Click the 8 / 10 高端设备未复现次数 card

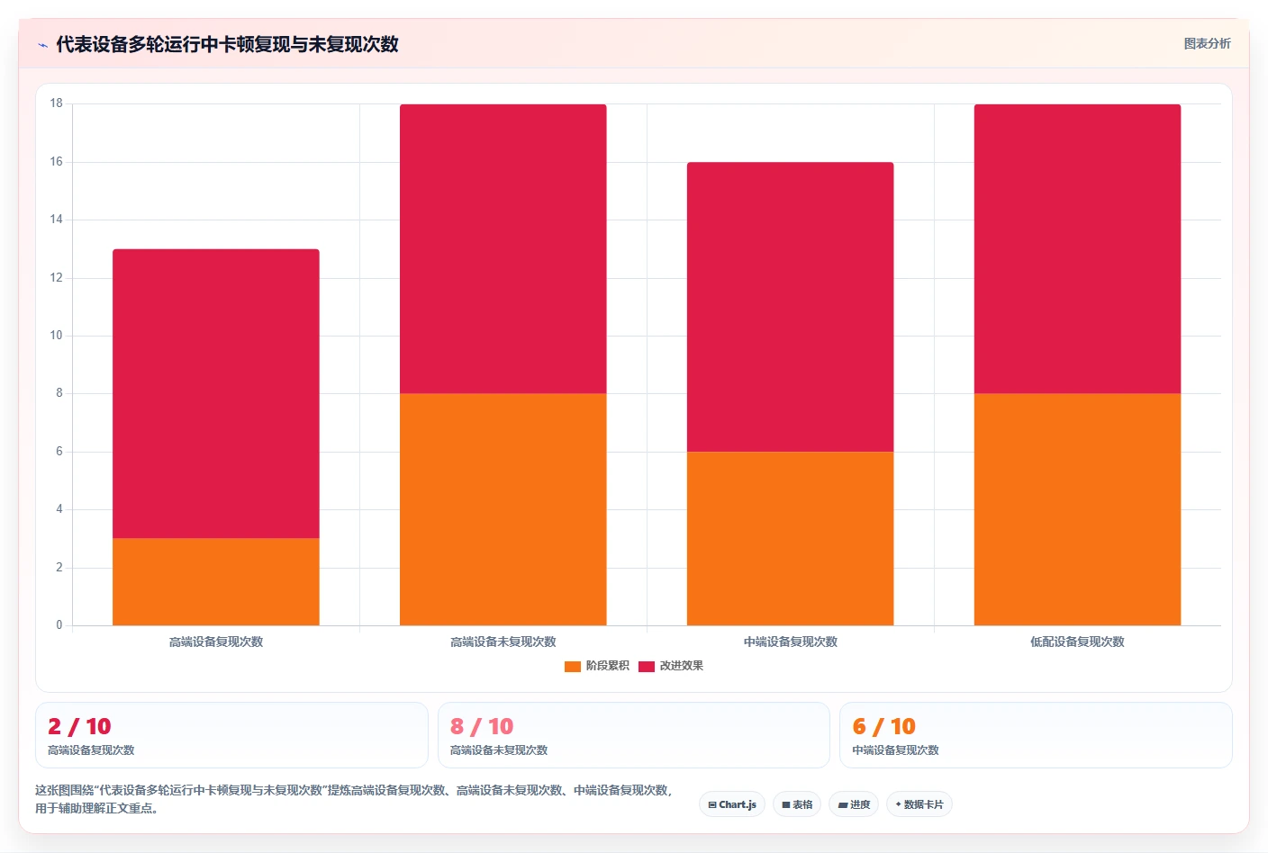coord(634,735)
